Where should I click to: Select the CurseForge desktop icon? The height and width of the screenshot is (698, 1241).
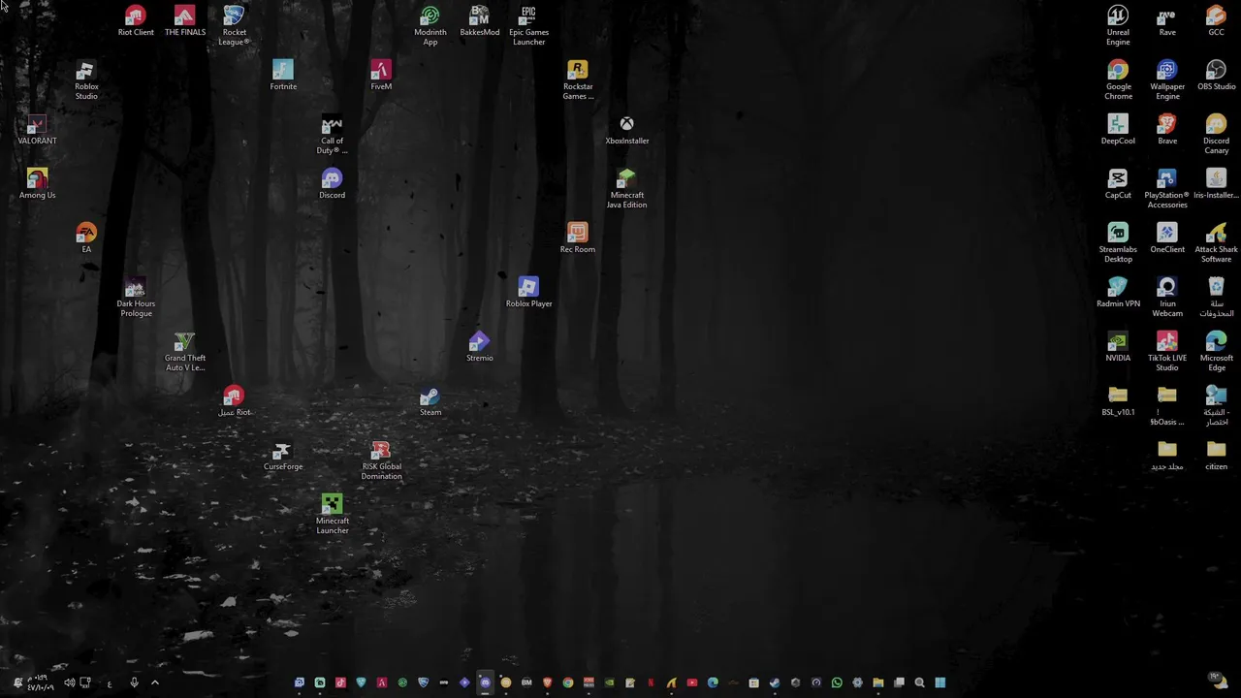tap(283, 456)
